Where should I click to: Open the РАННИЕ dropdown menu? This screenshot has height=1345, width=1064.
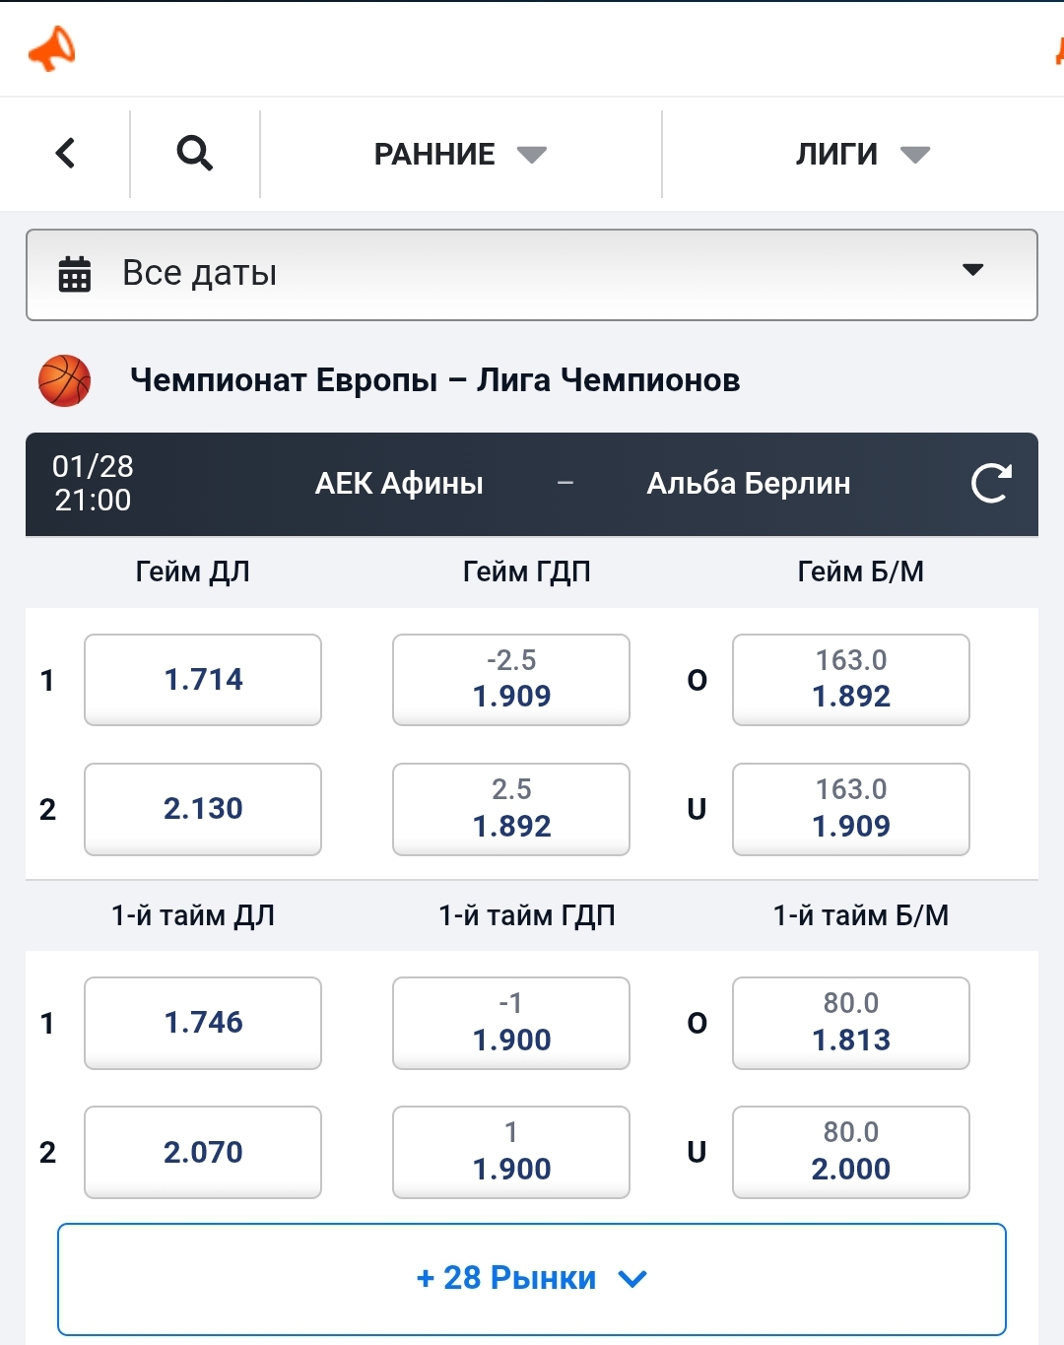[x=460, y=155]
